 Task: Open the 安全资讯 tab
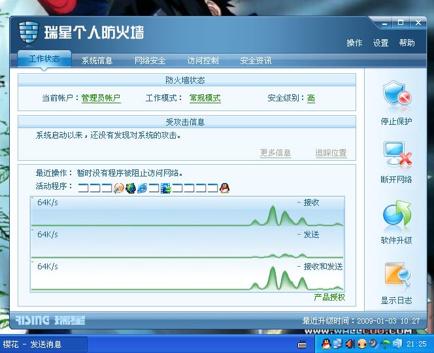[256, 61]
